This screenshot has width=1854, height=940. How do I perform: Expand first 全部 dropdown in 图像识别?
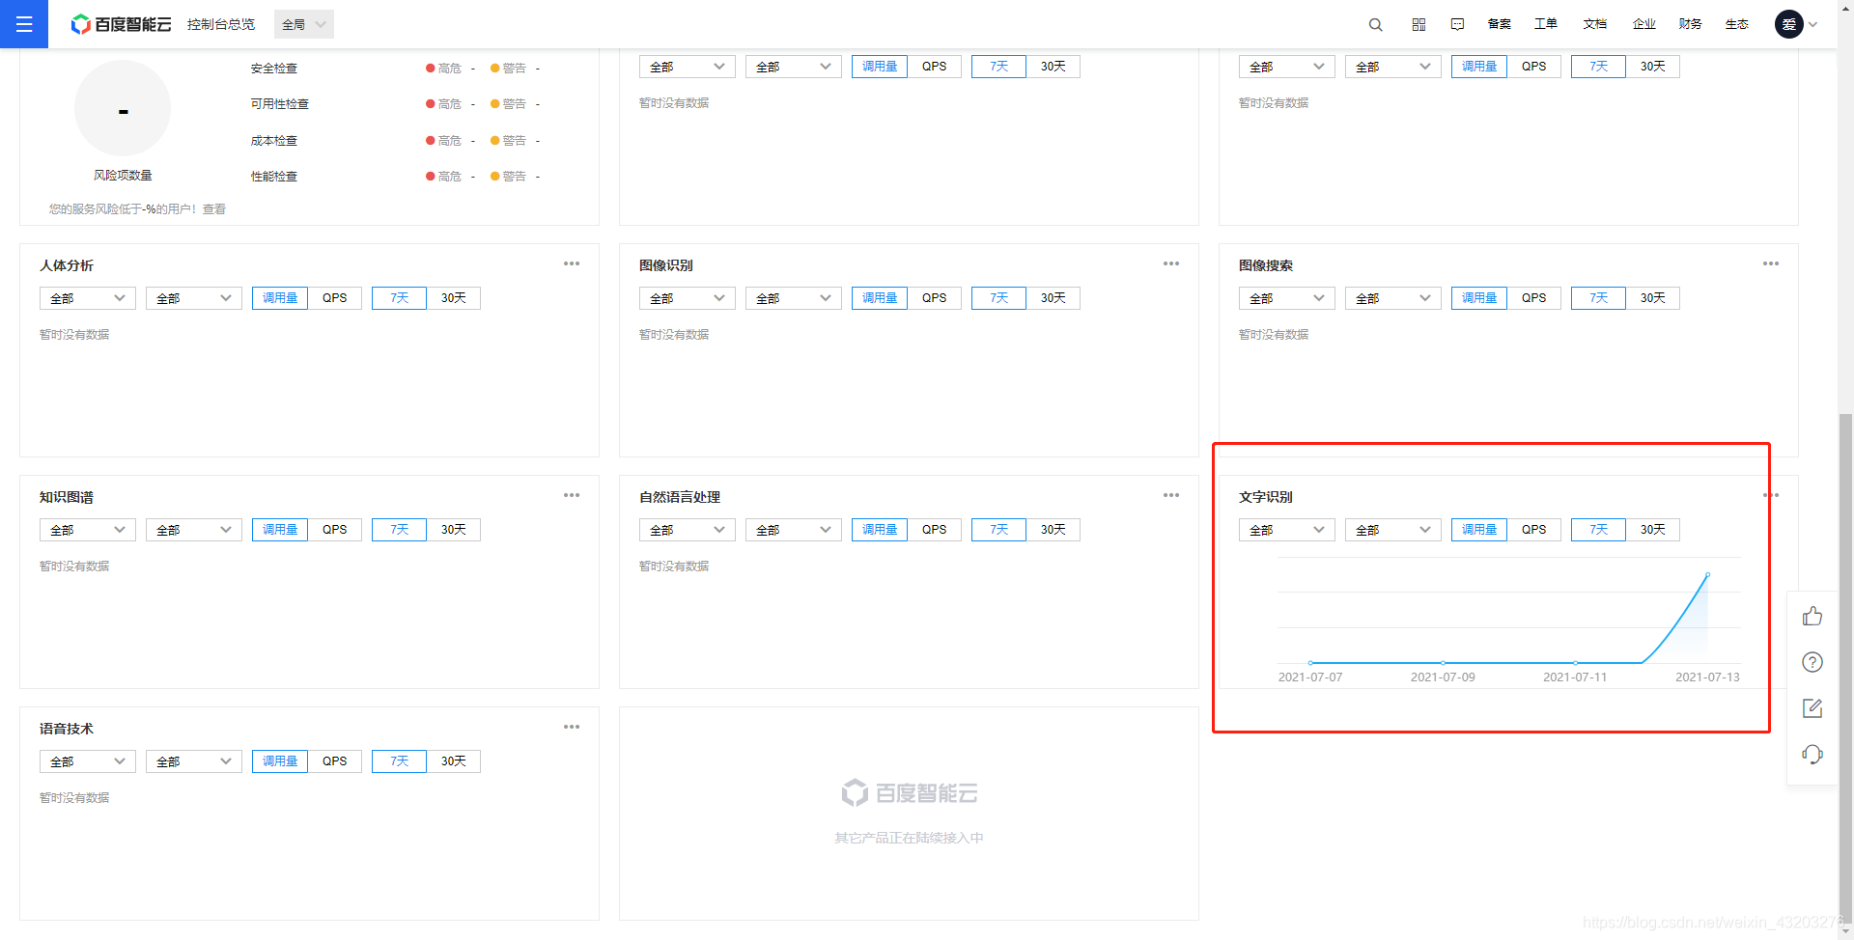tap(688, 298)
